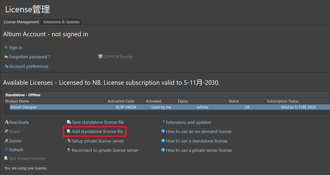The height and width of the screenshot is (175, 330).
Task: Click the Sign in user icon
Action: pos(6,48)
